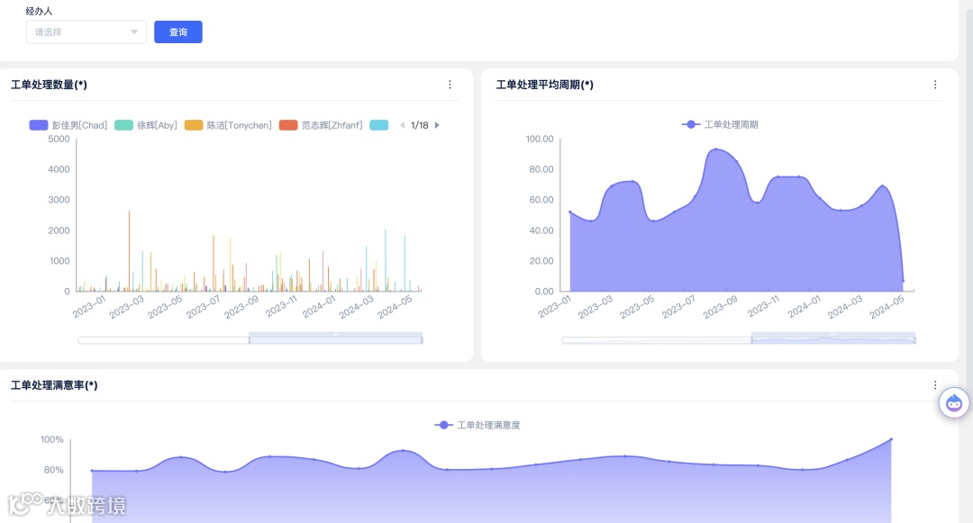
Task: Click the 工单处理满意率(*) card title
Action: [x=54, y=385]
